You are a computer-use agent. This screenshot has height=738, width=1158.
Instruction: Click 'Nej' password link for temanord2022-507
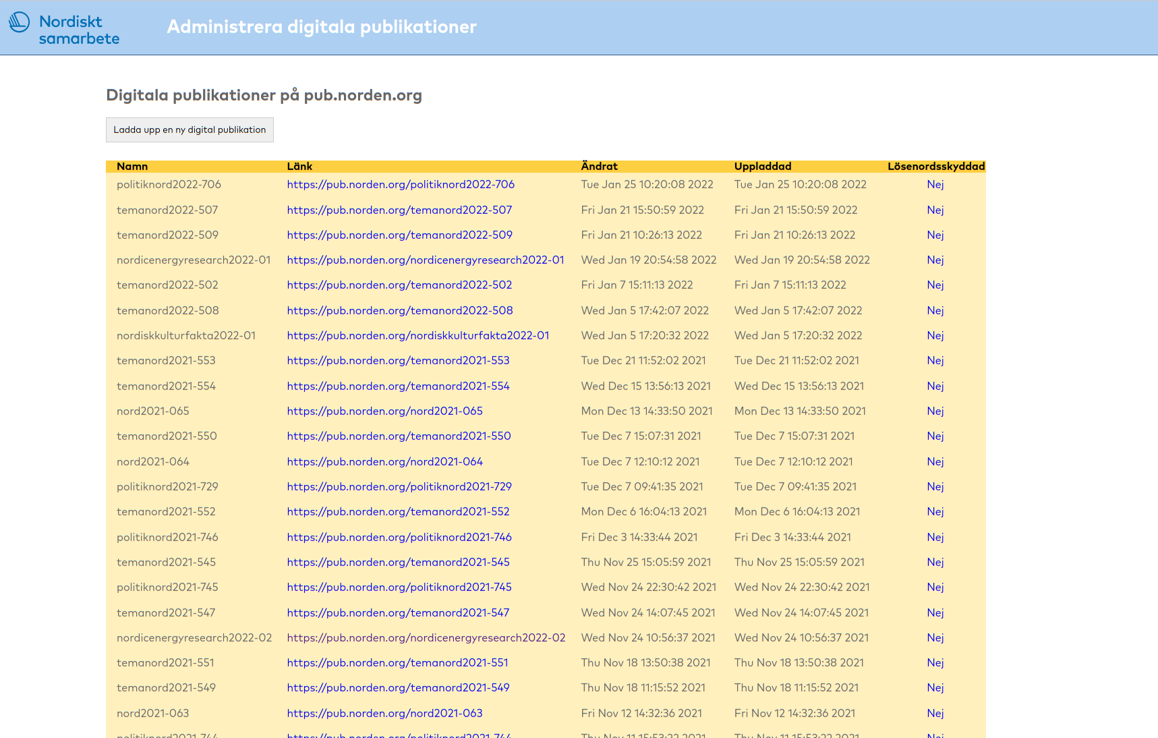(x=935, y=210)
